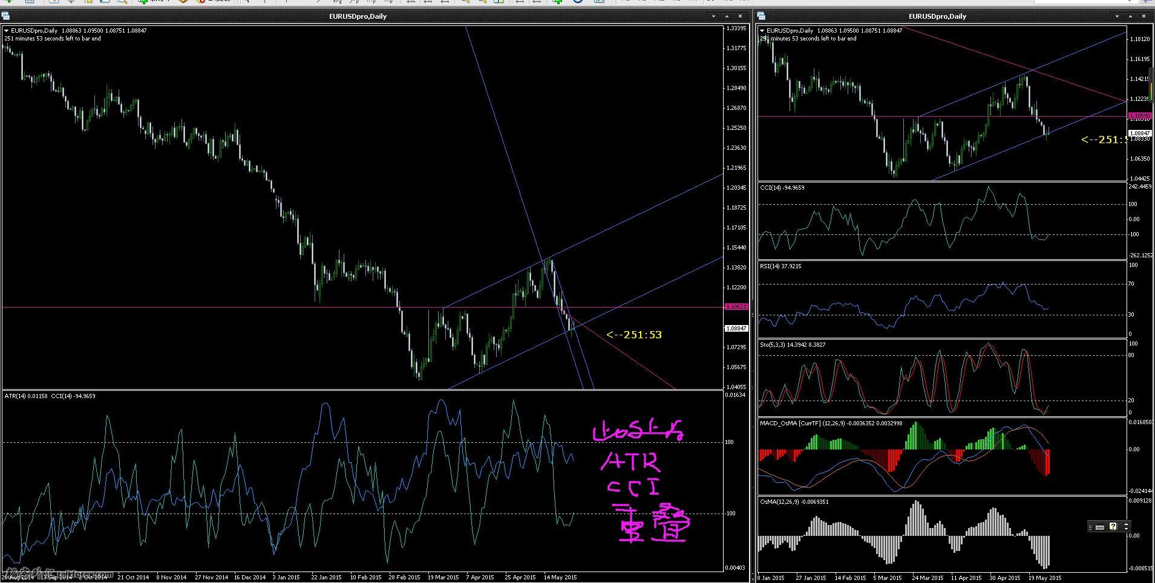Viewport: 1155px width, 583px height.
Task: Click the 1.33395 value on left price scale
Action: pyautogui.click(x=736, y=28)
